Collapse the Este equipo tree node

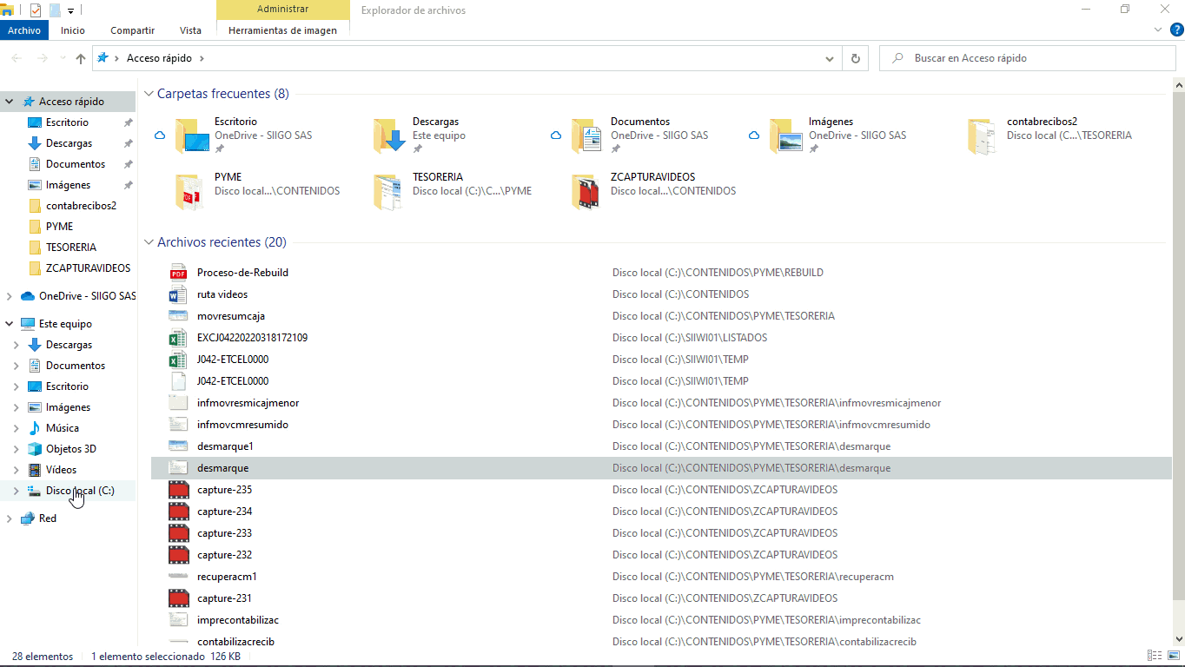pos(9,324)
